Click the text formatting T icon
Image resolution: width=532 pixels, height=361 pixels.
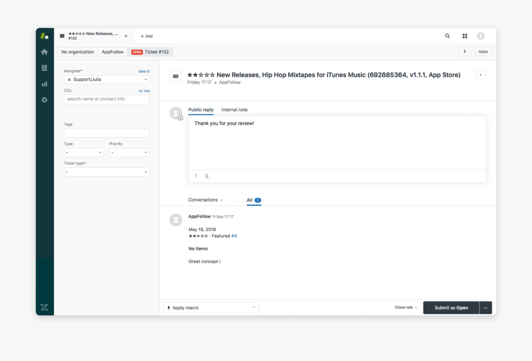[196, 176]
